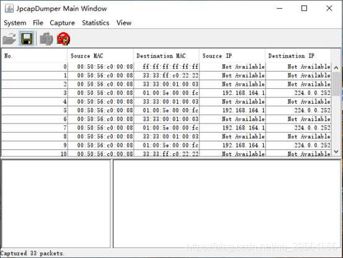The height and width of the screenshot is (258, 343).
Task: Click the number 6 cell in No. column
Action: [34, 119]
